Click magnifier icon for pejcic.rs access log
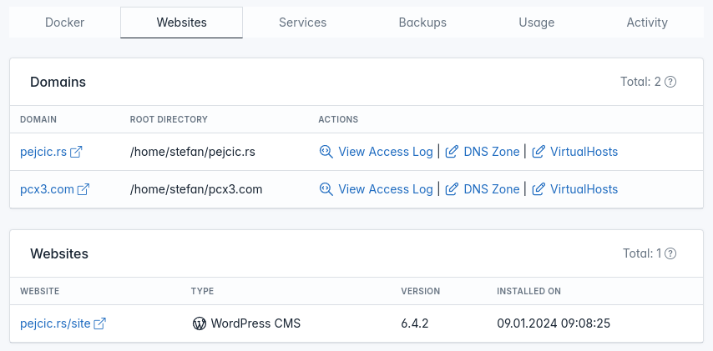713x351 pixels. pyautogui.click(x=326, y=152)
